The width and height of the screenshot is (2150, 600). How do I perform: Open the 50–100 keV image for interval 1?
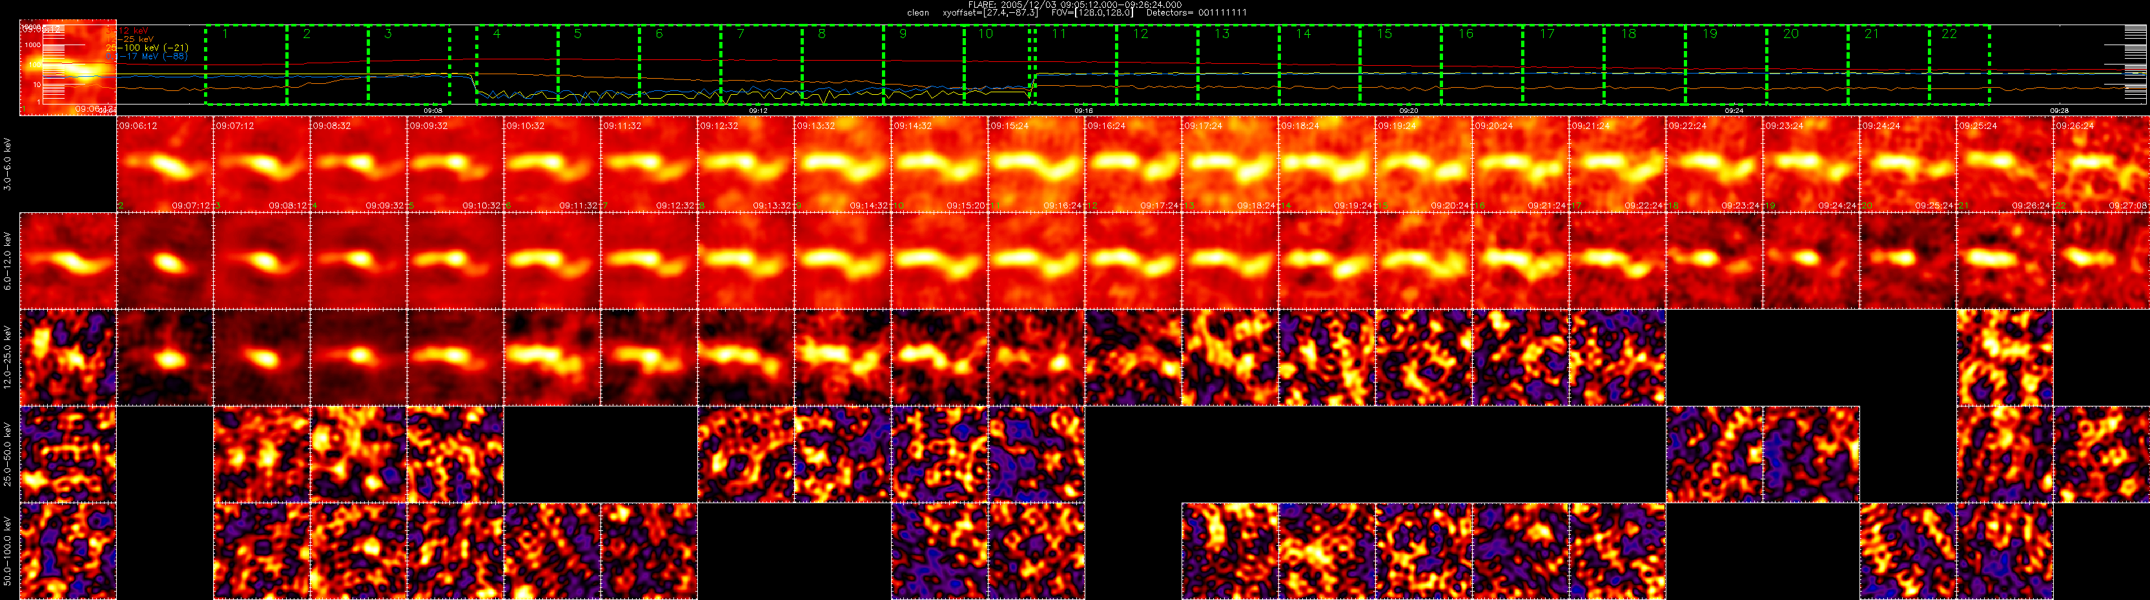[68, 552]
